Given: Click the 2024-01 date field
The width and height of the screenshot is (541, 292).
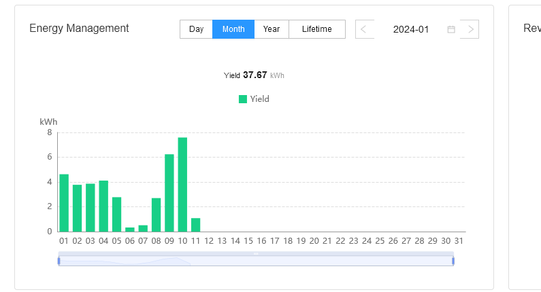Looking at the screenshot, I should [411, 29].
